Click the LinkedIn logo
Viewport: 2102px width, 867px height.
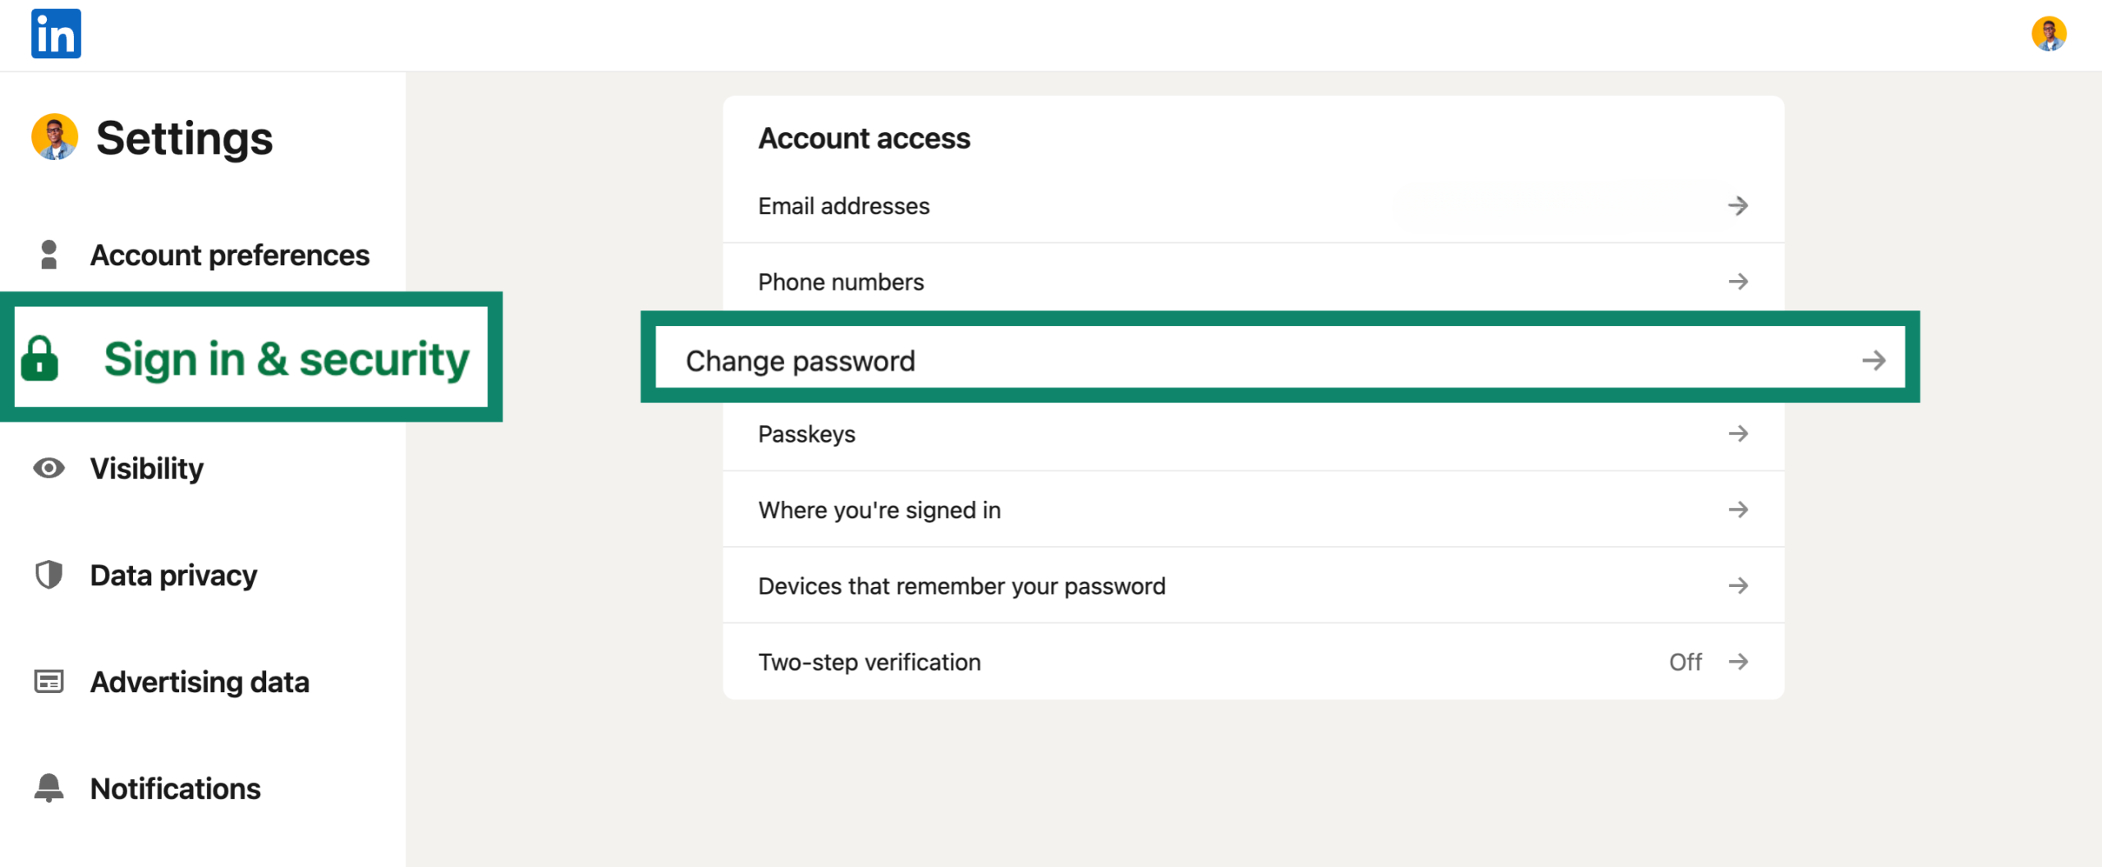click(54, 34)
